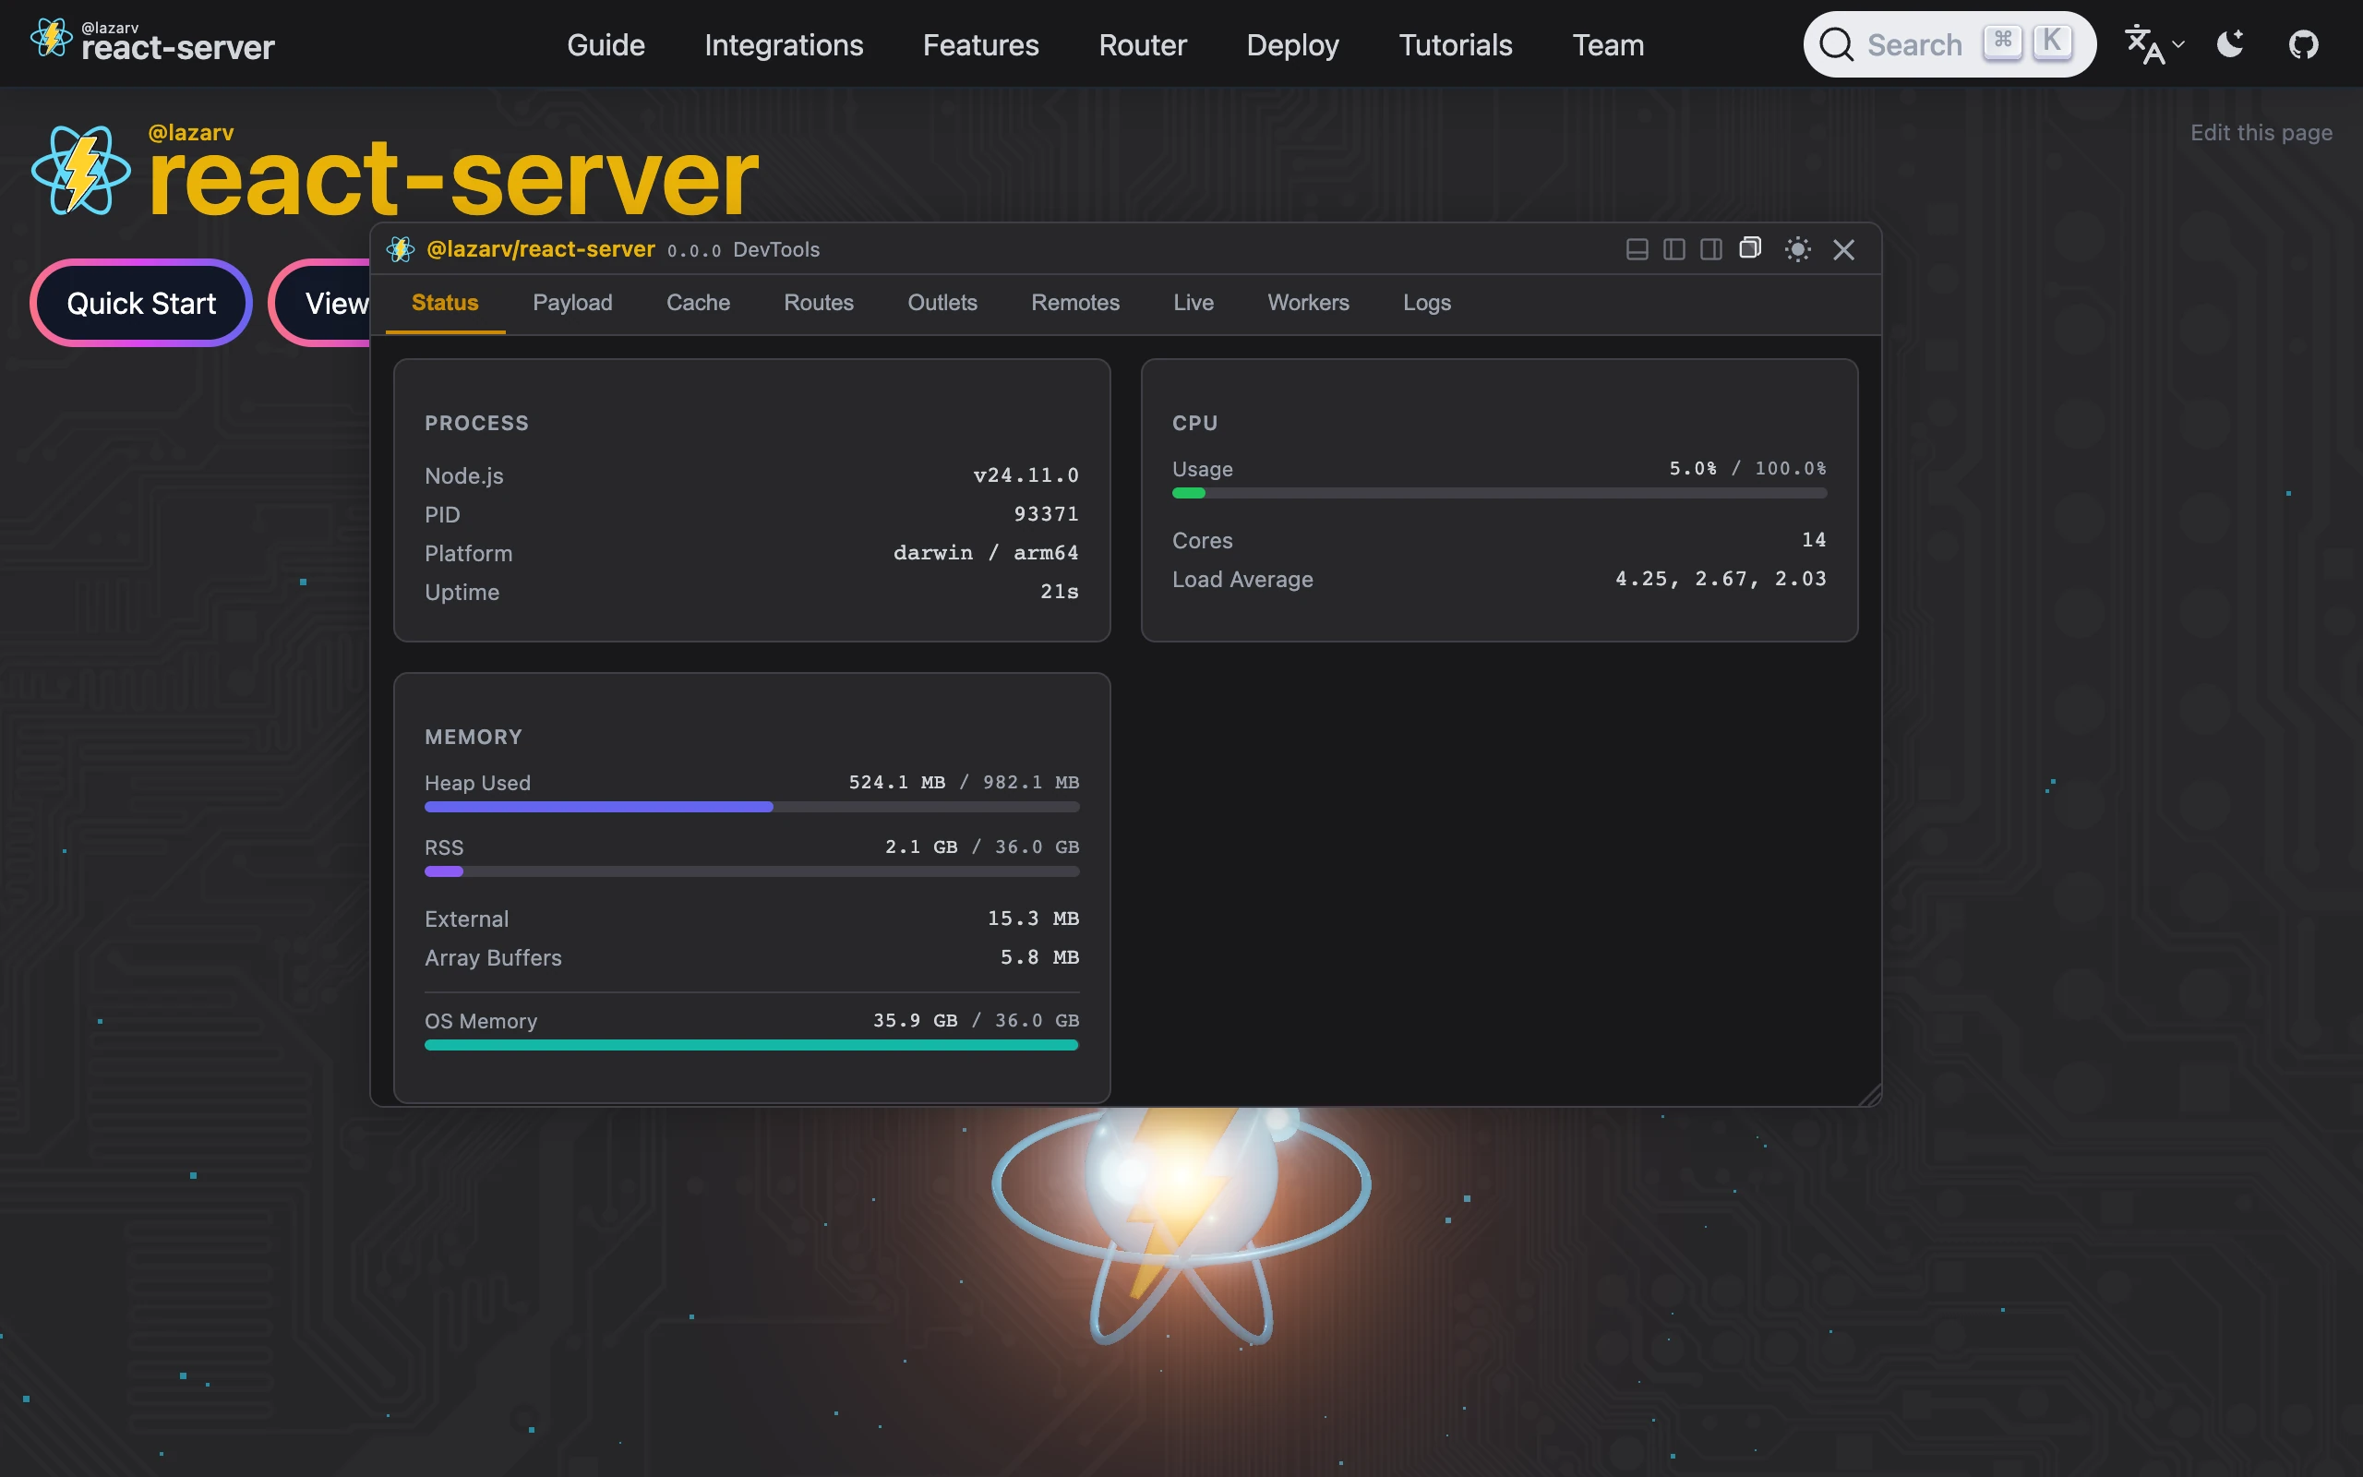
Task: Switch to the Workers tab
Action: [1307, 303]
